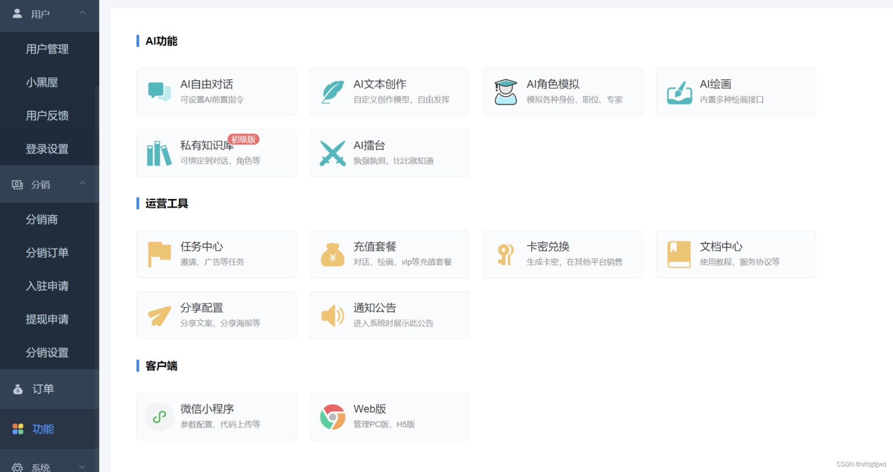The width and height of the screenshot is (893, 472).
Task: Open the 文档中心 card
Action: pos(735,253)
